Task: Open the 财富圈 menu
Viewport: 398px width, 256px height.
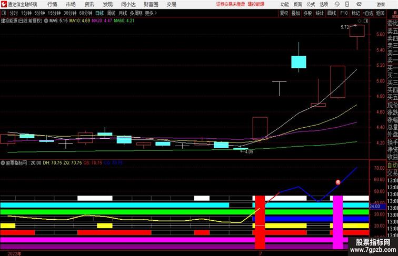Action: [151, 4]
